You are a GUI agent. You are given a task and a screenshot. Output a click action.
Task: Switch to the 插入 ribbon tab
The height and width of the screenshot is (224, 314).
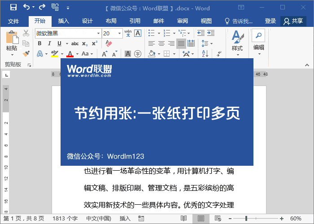64,21
